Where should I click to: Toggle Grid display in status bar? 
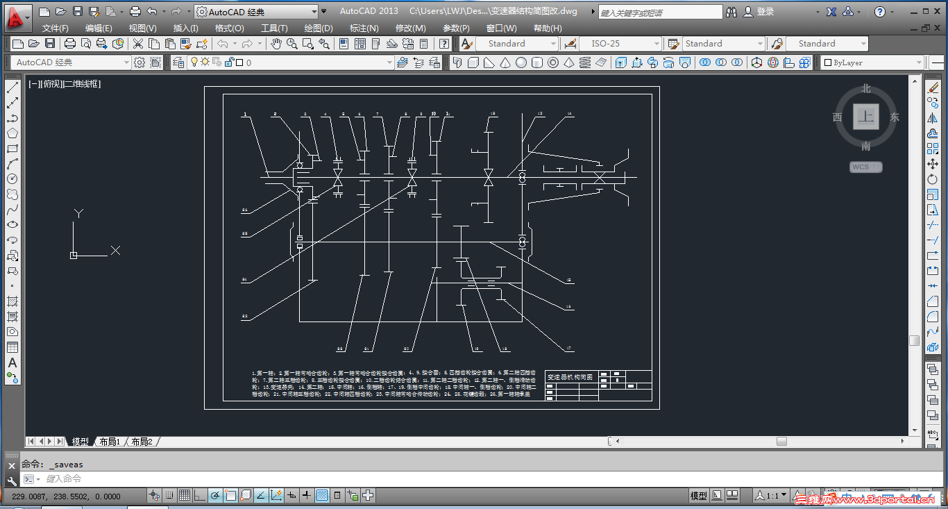(x=185, y=495)
